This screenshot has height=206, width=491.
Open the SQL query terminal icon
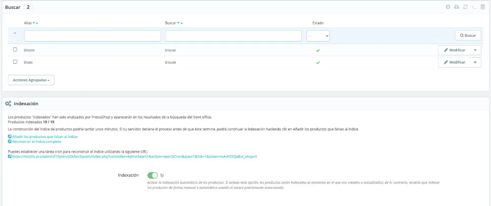tap(474, 7)
